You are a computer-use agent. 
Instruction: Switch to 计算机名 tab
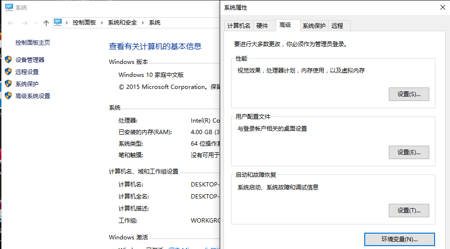239,26
